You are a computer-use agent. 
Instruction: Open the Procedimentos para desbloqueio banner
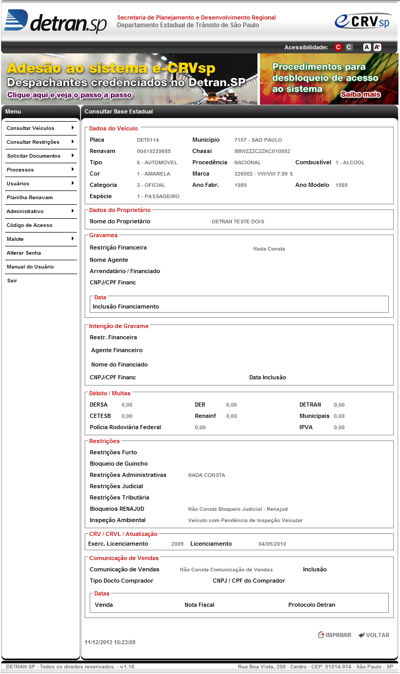[329, 79]
